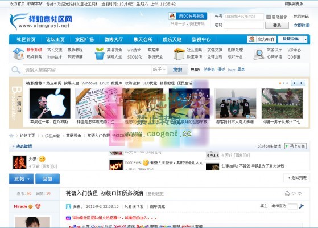Click the 切换到宽版 link

tap(294, 3)
